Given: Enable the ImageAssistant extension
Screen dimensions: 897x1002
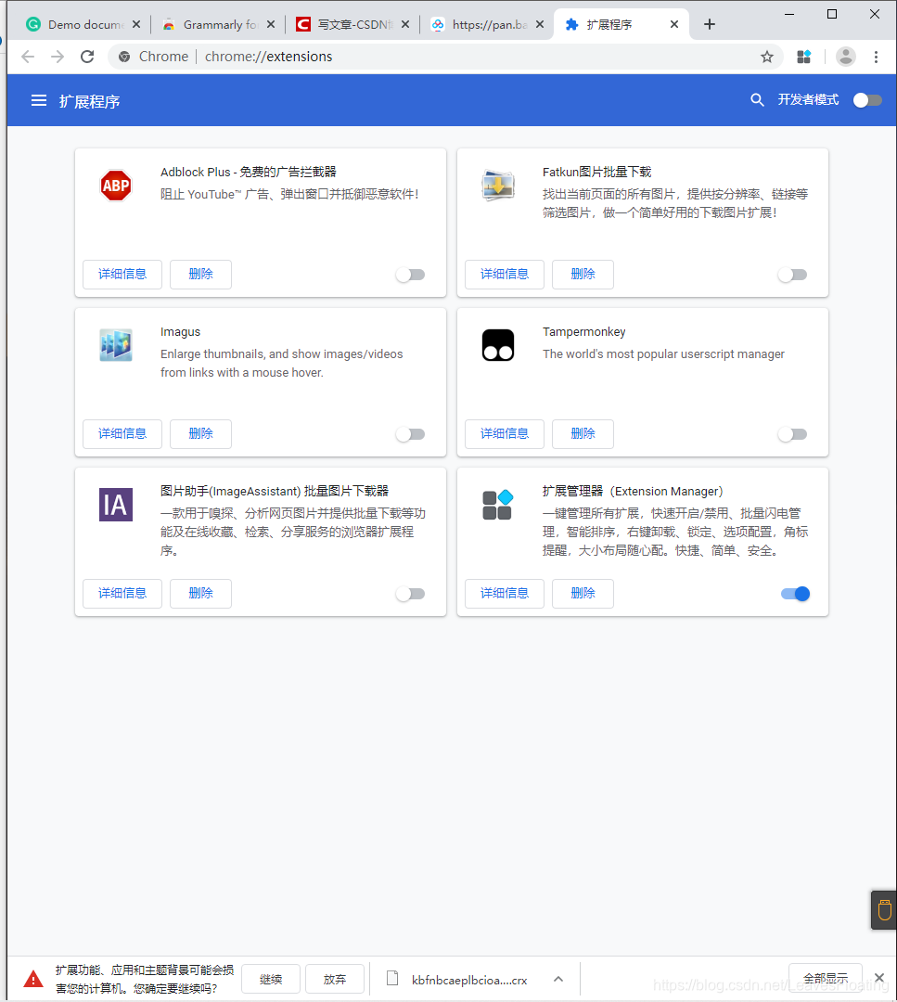Looking at the screenshot, I should point(410,594).
